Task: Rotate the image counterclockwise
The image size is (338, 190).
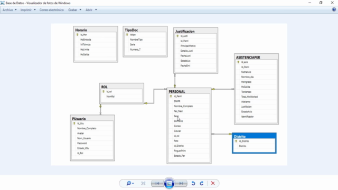Action: 193,183
